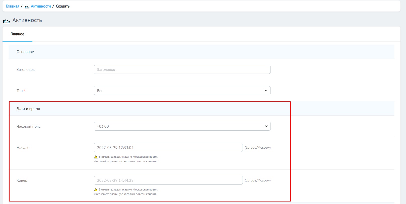Click the shoe icon beside the Активность heading
The width and height of the screenshot is (406, 204).
click(x=7, y=21)
